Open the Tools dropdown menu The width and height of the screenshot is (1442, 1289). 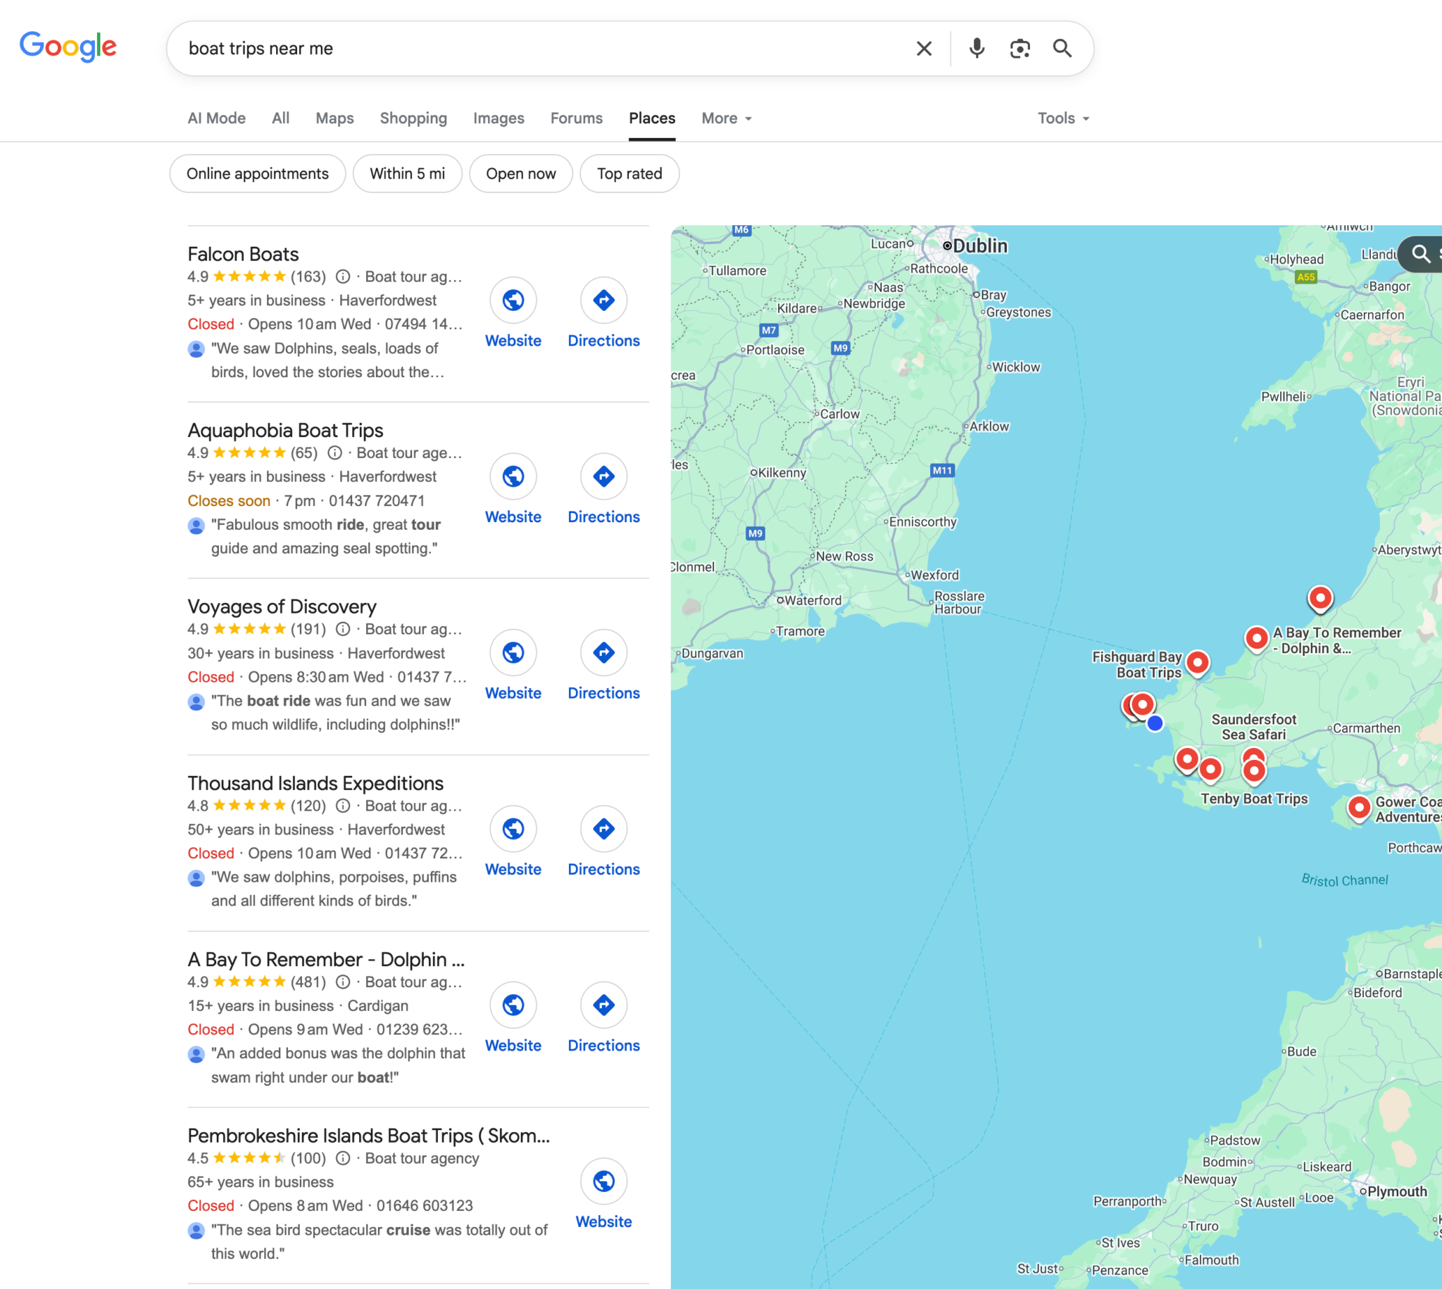point(1063,118)
